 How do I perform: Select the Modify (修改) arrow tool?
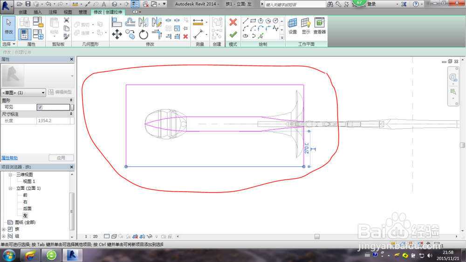click(x=8, y=28)
